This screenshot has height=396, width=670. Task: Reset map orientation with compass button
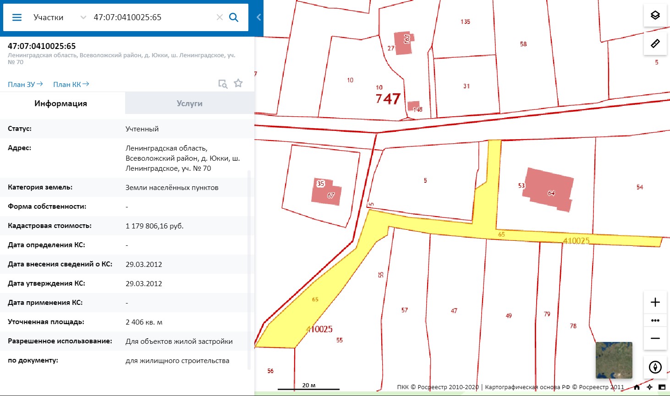point(655,367)
